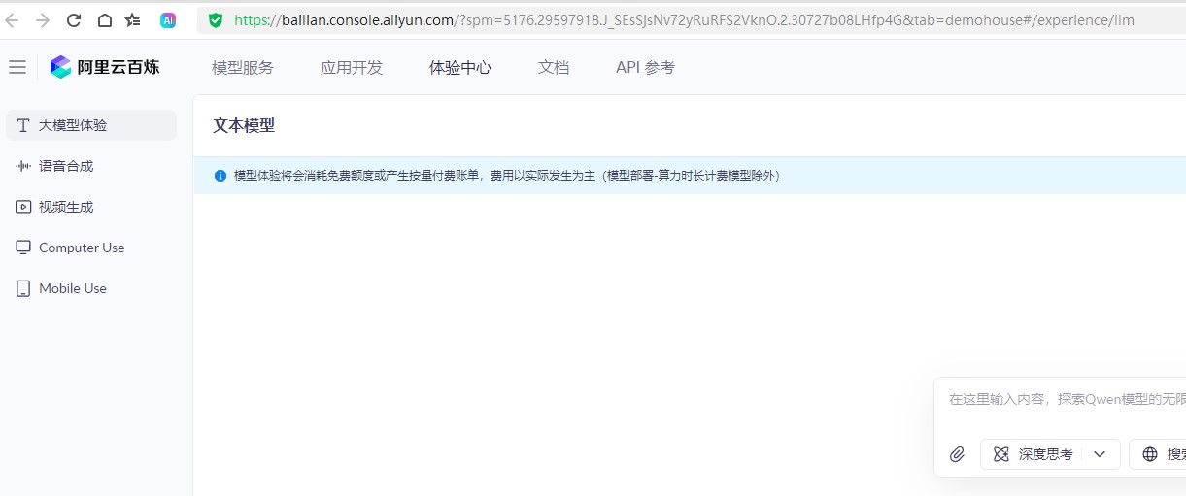Attach a file using the paperclip icon
The height and width of the screenshot is (496, 1186).
[957, 454]
